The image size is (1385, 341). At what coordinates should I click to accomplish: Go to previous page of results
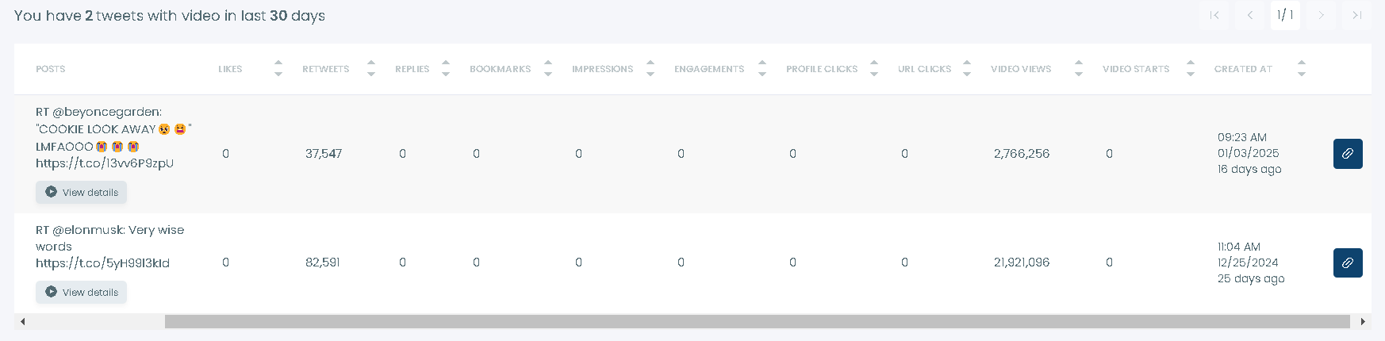[1250, 15]
